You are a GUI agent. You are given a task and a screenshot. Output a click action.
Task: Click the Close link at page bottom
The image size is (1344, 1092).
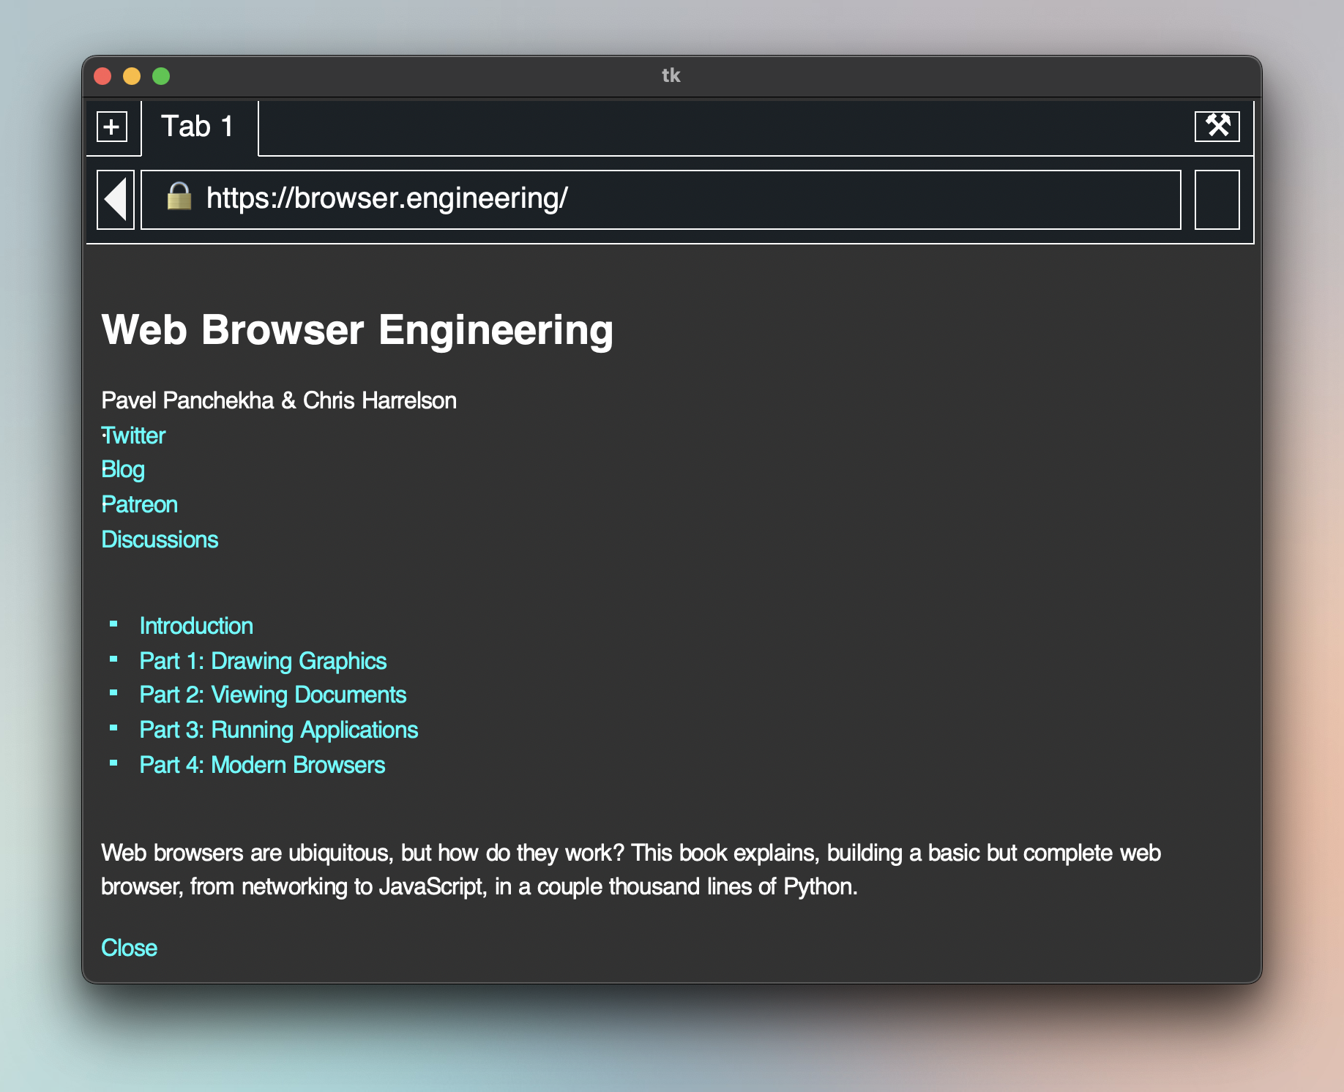pos(129,948)
